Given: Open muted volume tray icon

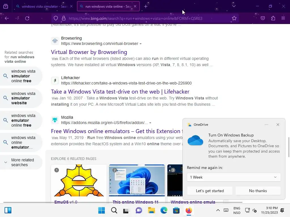Looking at the screenshot, I should (x=255, y=210).
